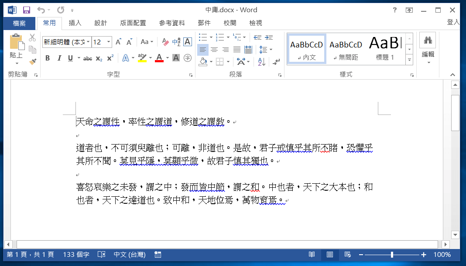Select the italic formatting icon
The image size is (466, 266).
tap(59, 57)
